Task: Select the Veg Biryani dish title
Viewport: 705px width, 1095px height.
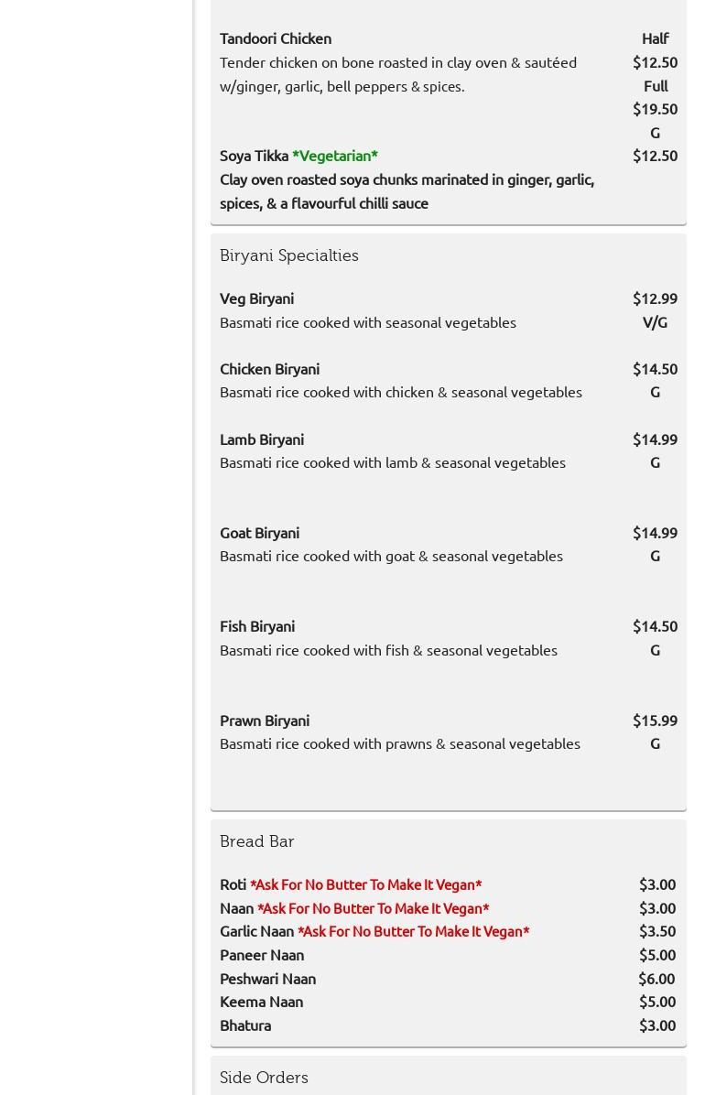Action: click(x=256, y=298)
